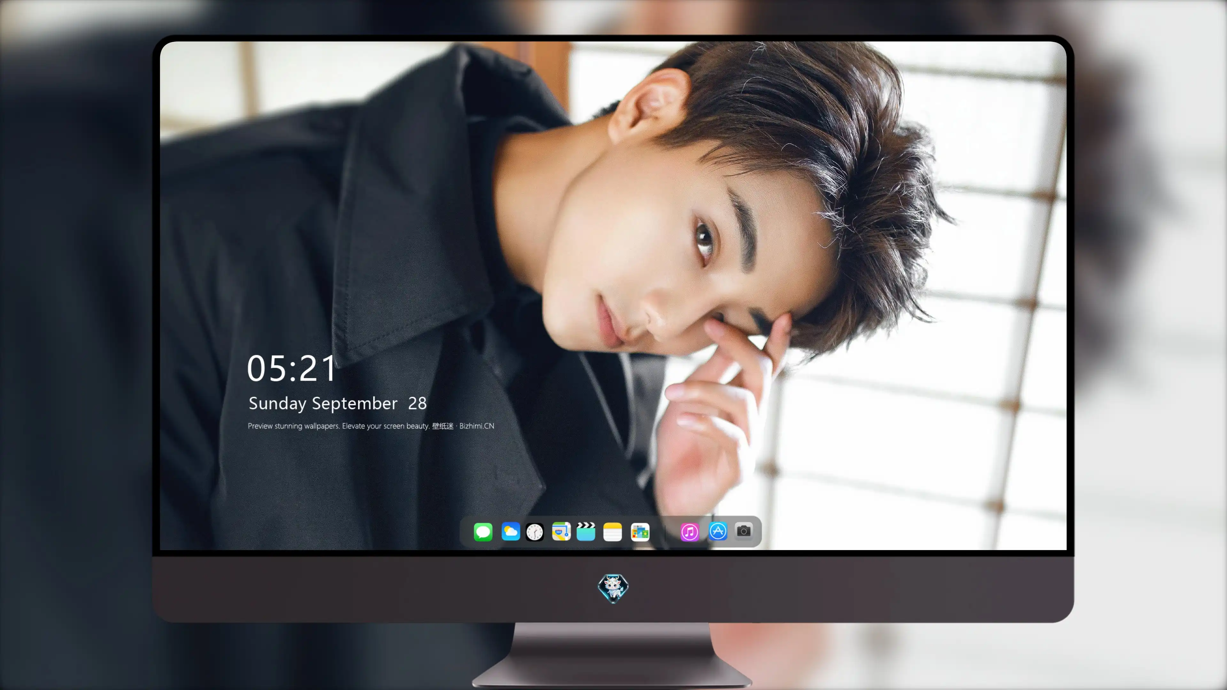
Task: Open the green Messages dock icon
Action: pyautogui.click(x=483, y=532)
